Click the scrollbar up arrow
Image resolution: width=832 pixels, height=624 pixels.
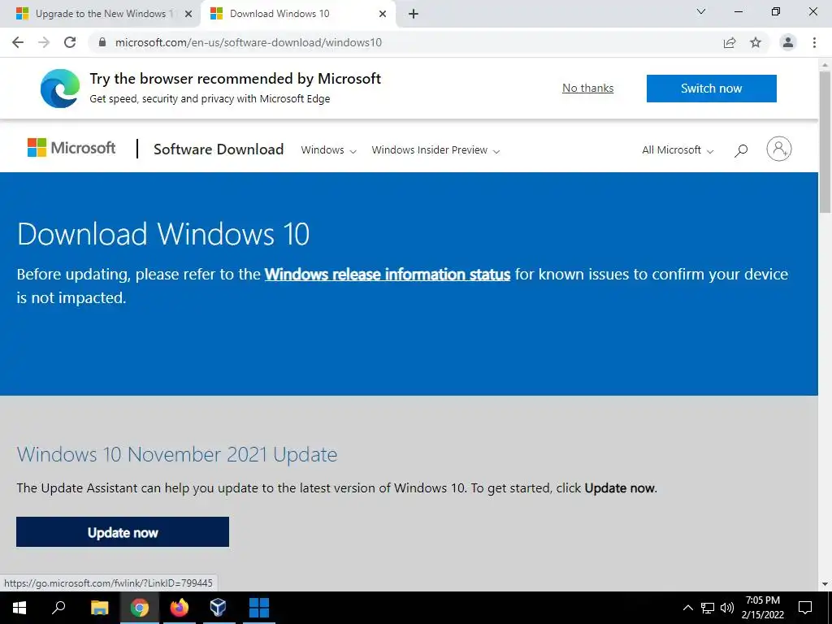tap(825, 63)
